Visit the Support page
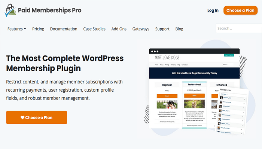Viewport: 262px width, 149px height. pos(162,29)
